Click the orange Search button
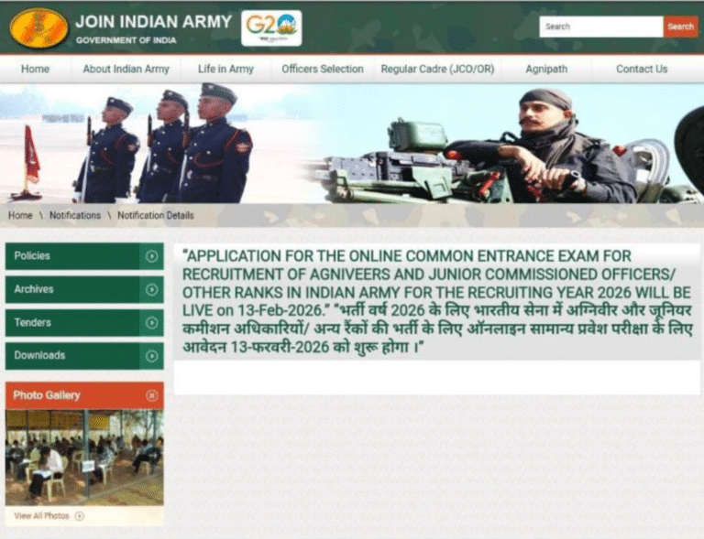The width and height of the screenshot is (704, 539). [681, 27]
